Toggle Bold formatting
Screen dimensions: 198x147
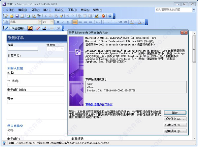[x=58, y=22]
